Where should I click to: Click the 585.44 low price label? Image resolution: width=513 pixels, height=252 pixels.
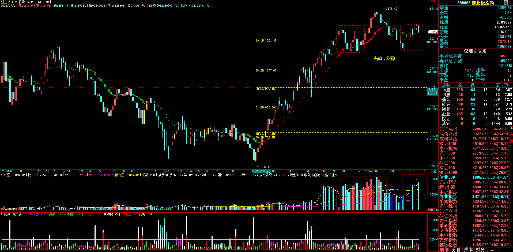coord(265,167)
